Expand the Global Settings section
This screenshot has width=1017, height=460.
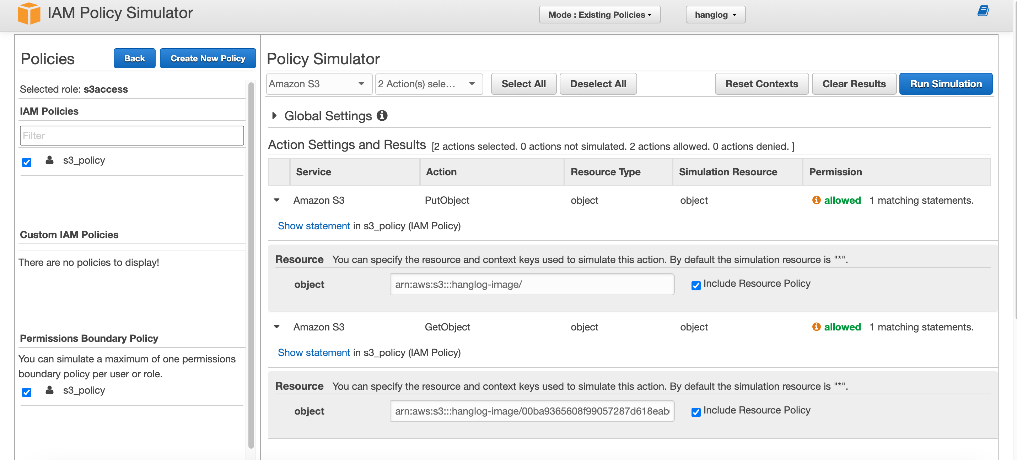point(274,116)
